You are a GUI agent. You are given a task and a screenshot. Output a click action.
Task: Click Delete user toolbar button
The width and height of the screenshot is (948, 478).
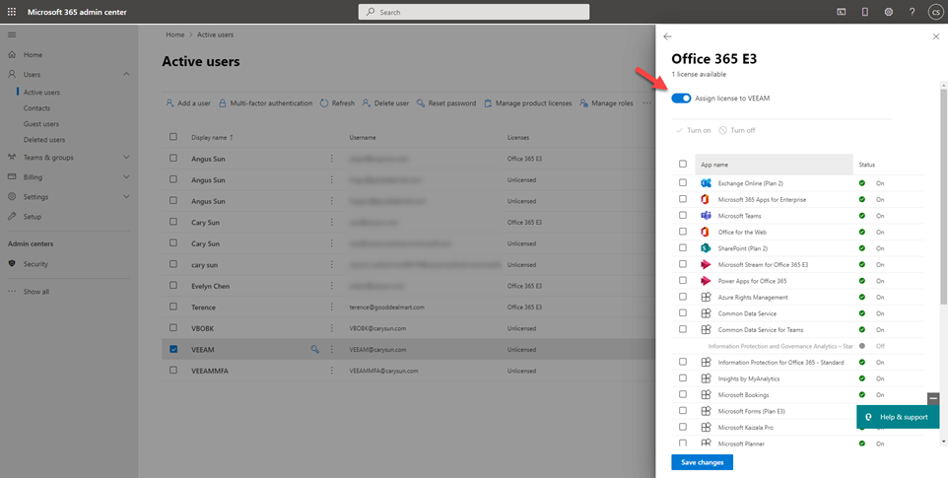pos(385,103)
